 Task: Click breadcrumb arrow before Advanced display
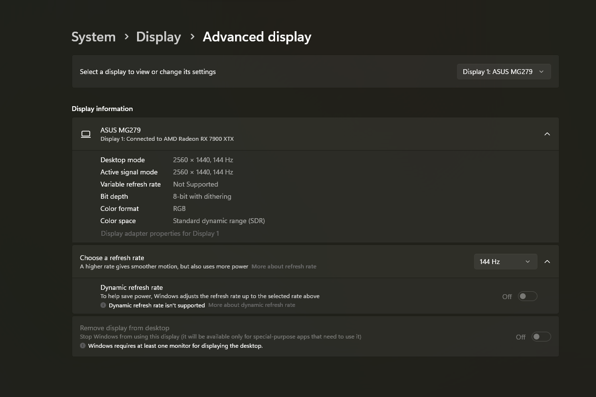coord(193,37)
